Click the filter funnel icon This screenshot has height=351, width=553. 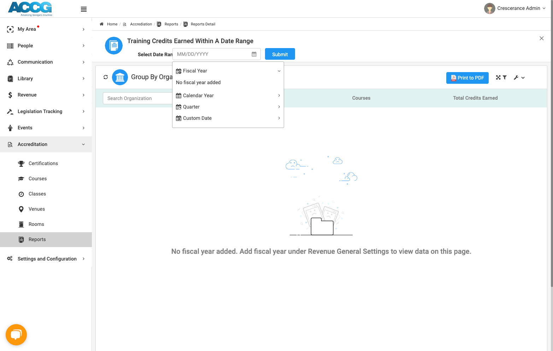(x=505, y=77)
